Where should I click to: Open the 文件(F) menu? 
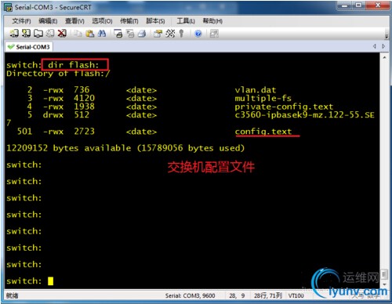[21, 21]
